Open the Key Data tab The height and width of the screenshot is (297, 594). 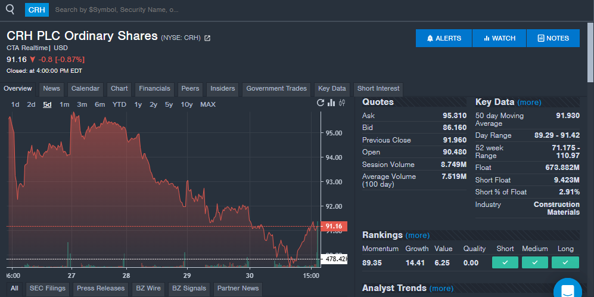click(332, 89)
